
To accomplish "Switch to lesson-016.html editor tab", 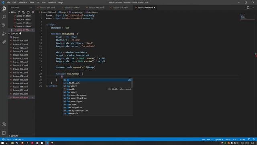I will [x=120, y=8].
